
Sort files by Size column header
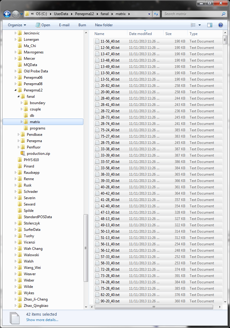[x=168, y=34]
